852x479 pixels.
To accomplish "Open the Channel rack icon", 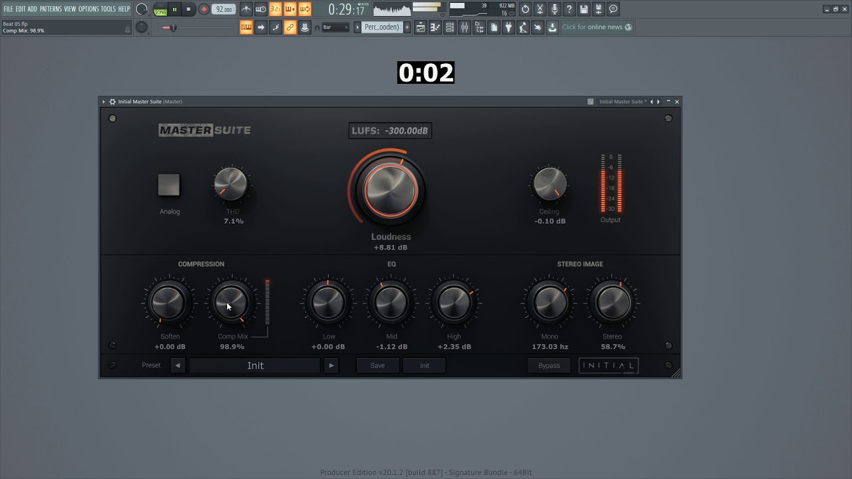I will point(450,27).
